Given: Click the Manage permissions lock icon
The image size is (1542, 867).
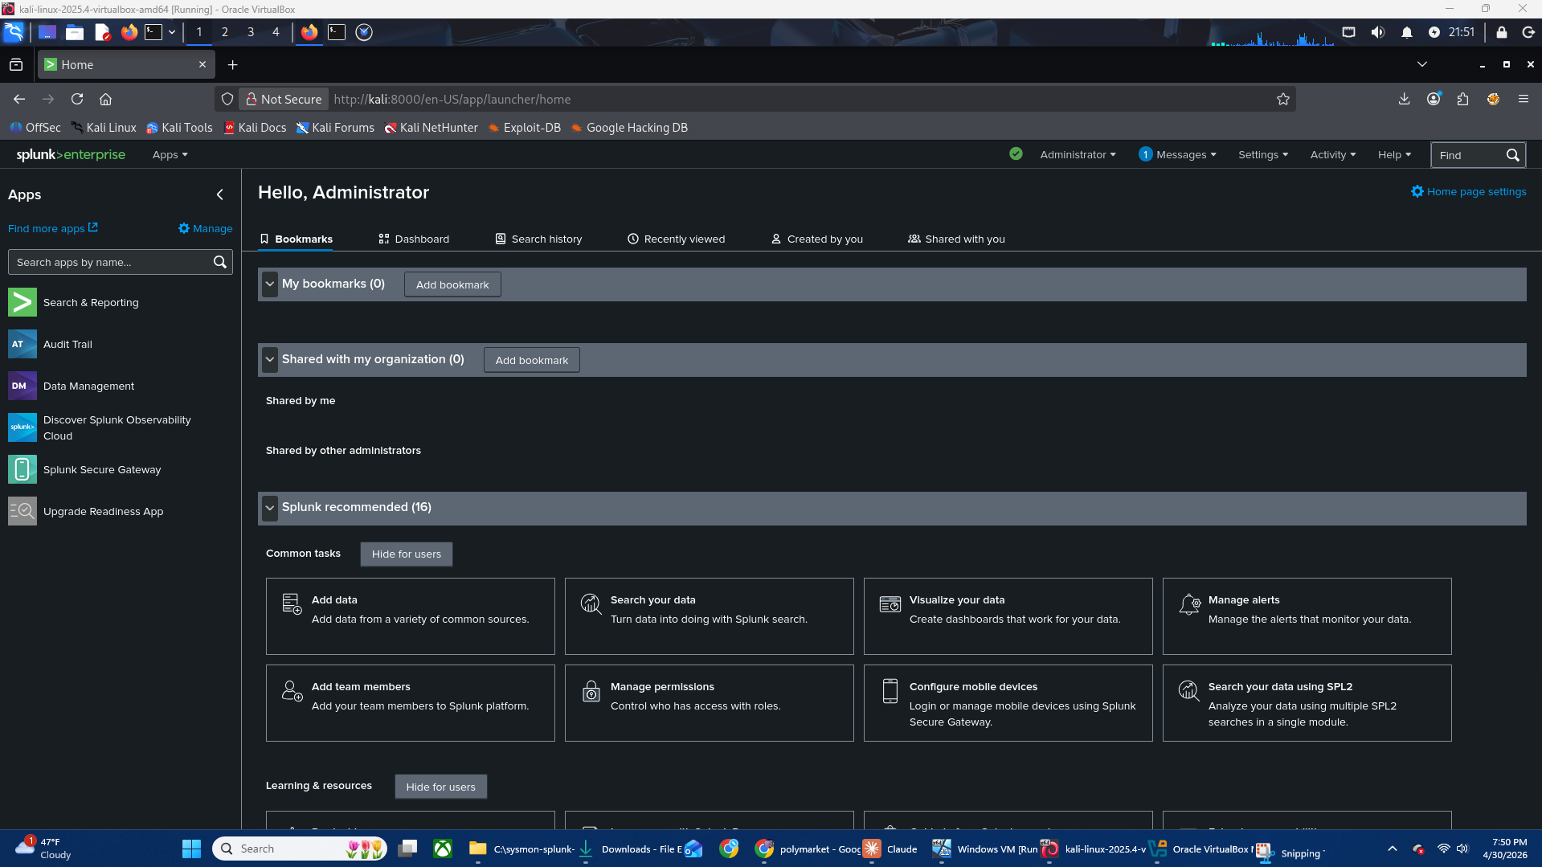Looking at the screenshot, I should (x=591, y=690).
